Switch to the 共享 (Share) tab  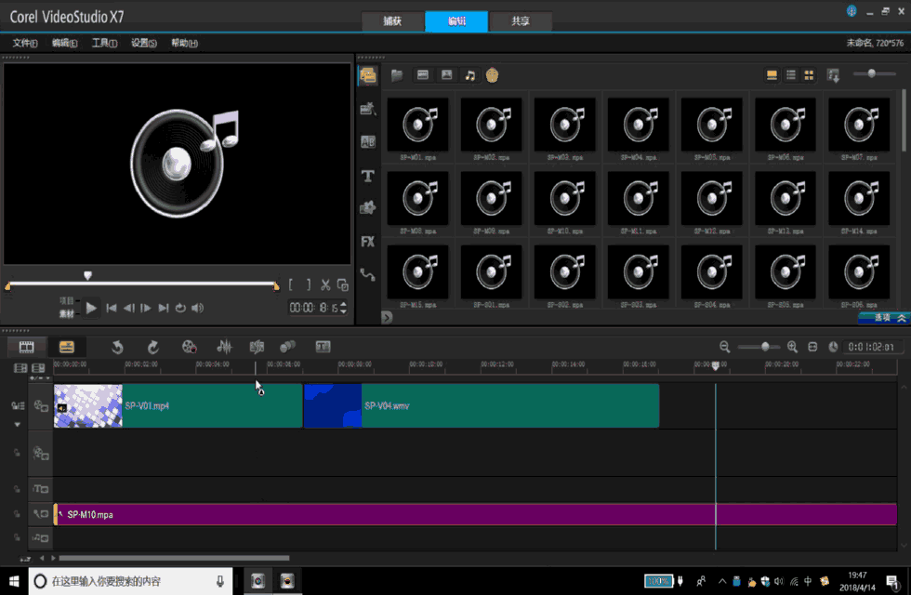(521, 20)
